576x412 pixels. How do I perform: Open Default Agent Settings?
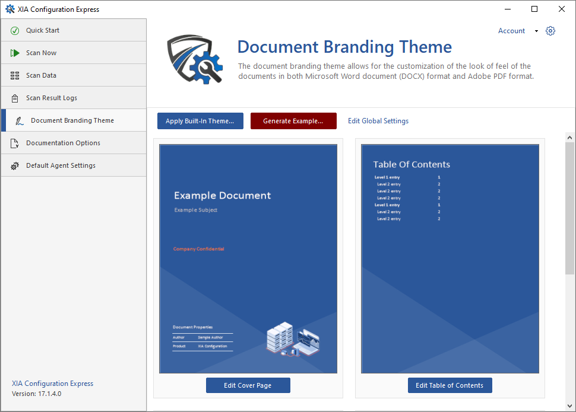point(74,165)
